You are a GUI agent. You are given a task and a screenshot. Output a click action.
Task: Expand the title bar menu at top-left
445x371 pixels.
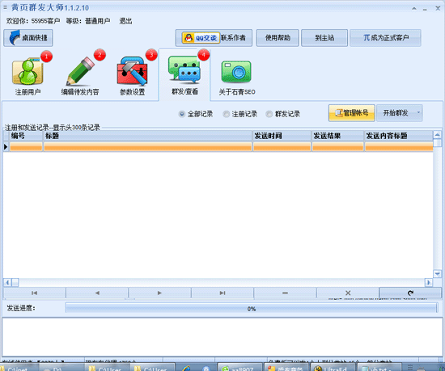click(x=5, y=7)
